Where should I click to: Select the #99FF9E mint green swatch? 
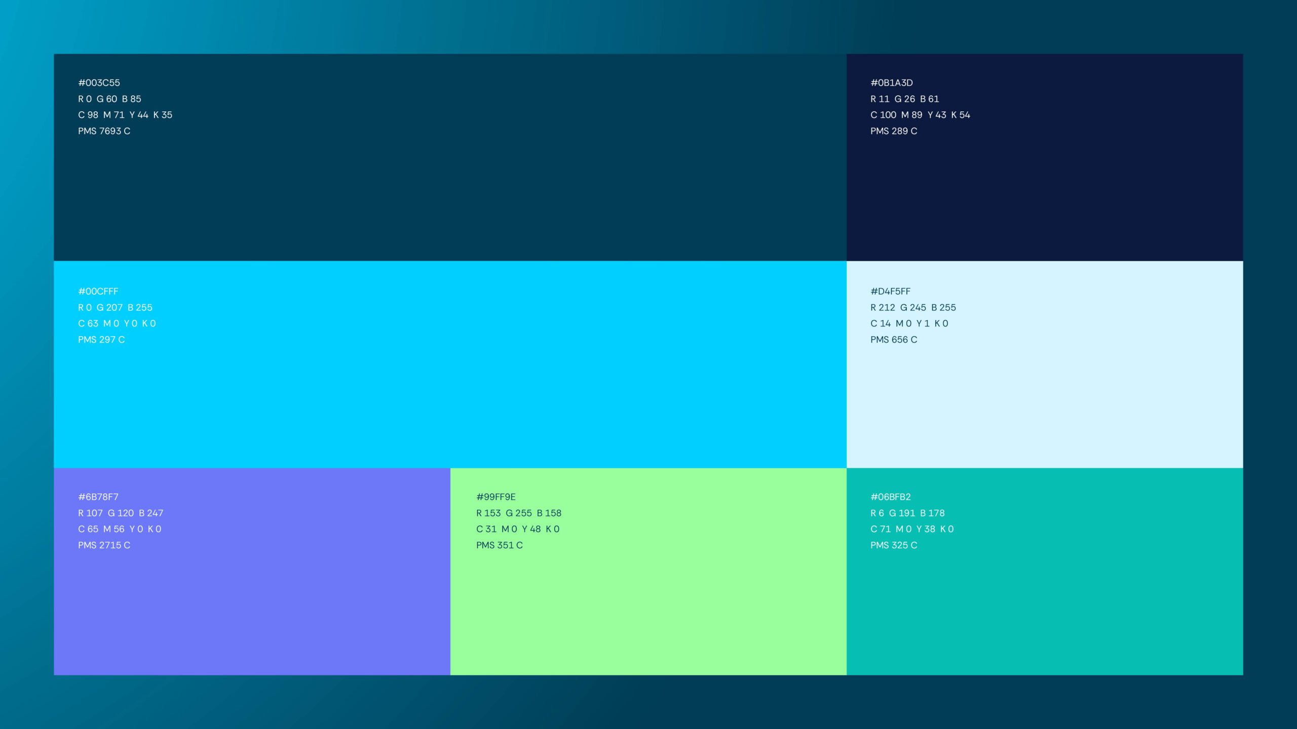pyautogui.click(x=648, y=572)
